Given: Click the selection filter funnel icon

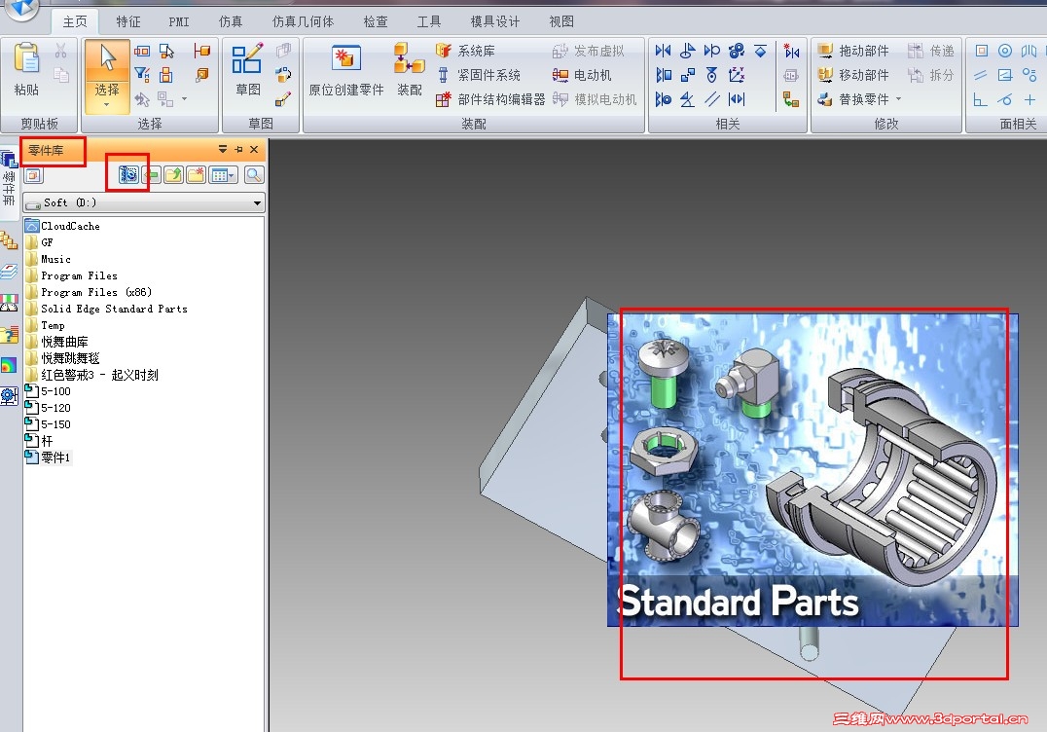Looking at the screenshot, I should click(141, 75).
